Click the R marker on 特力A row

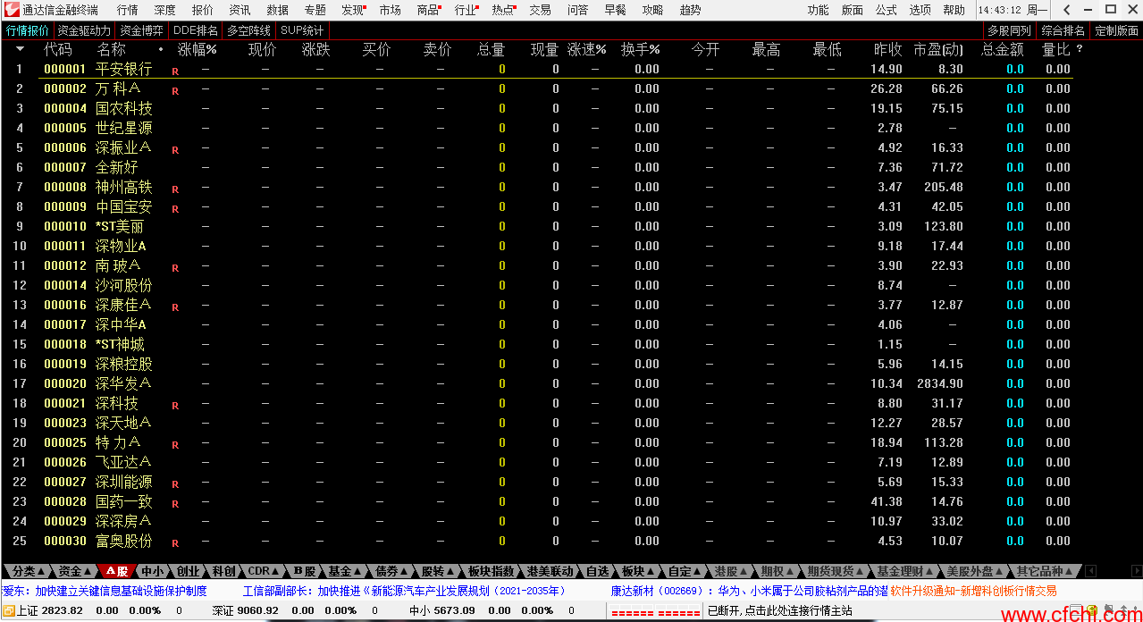(175, 444)
